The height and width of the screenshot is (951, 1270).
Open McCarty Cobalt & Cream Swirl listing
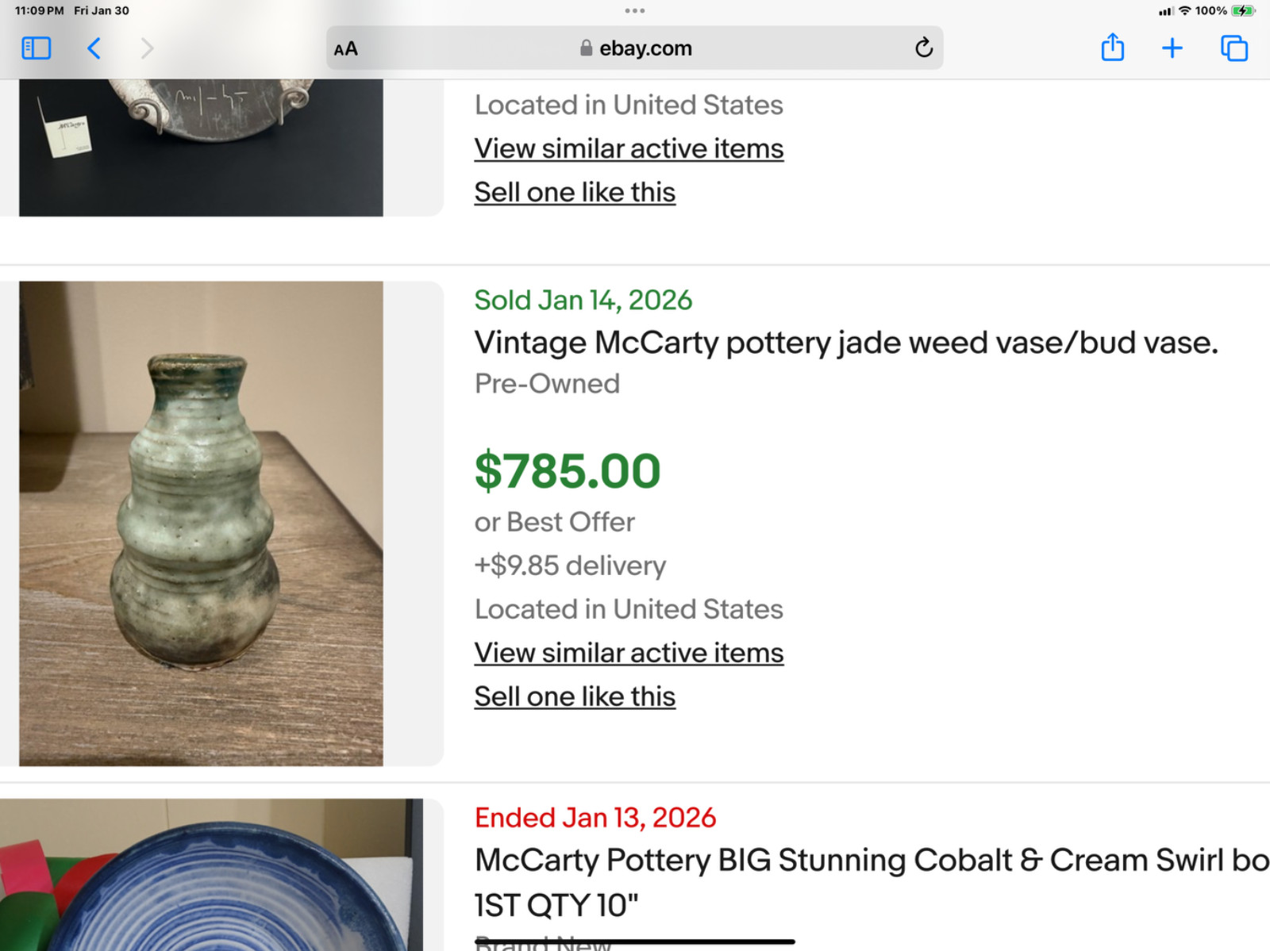point(870,861)
